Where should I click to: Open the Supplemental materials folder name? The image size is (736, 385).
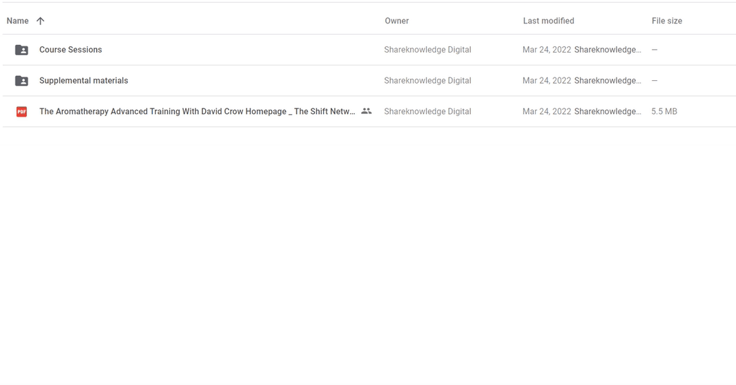pyautogui.click(x=84, y=81)
